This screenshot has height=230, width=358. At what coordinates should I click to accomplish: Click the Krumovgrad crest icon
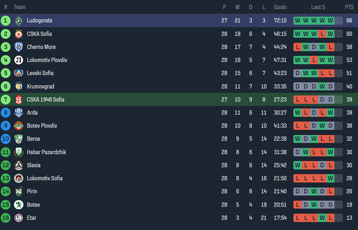[x=19, y=86]
